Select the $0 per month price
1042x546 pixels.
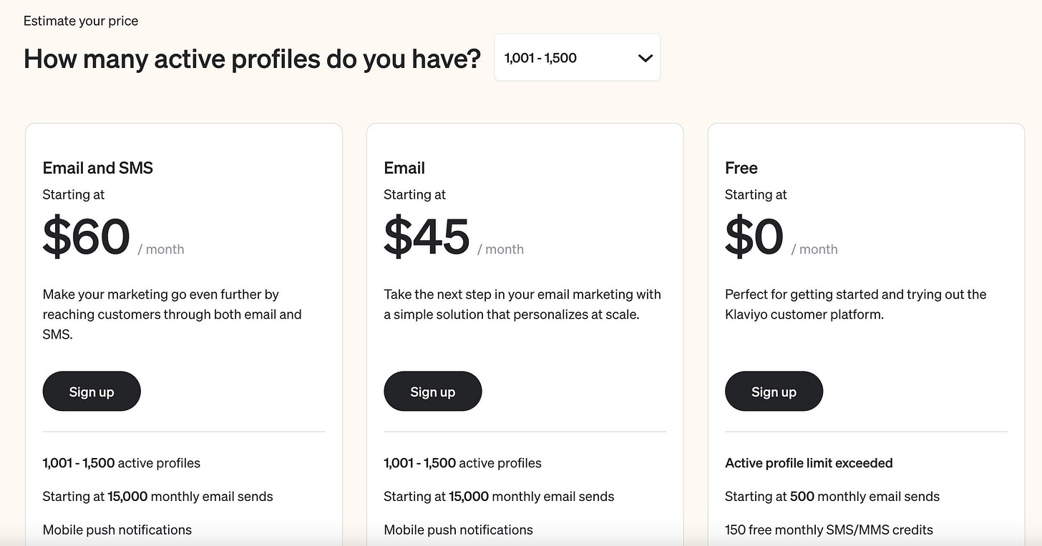point(781,237)
